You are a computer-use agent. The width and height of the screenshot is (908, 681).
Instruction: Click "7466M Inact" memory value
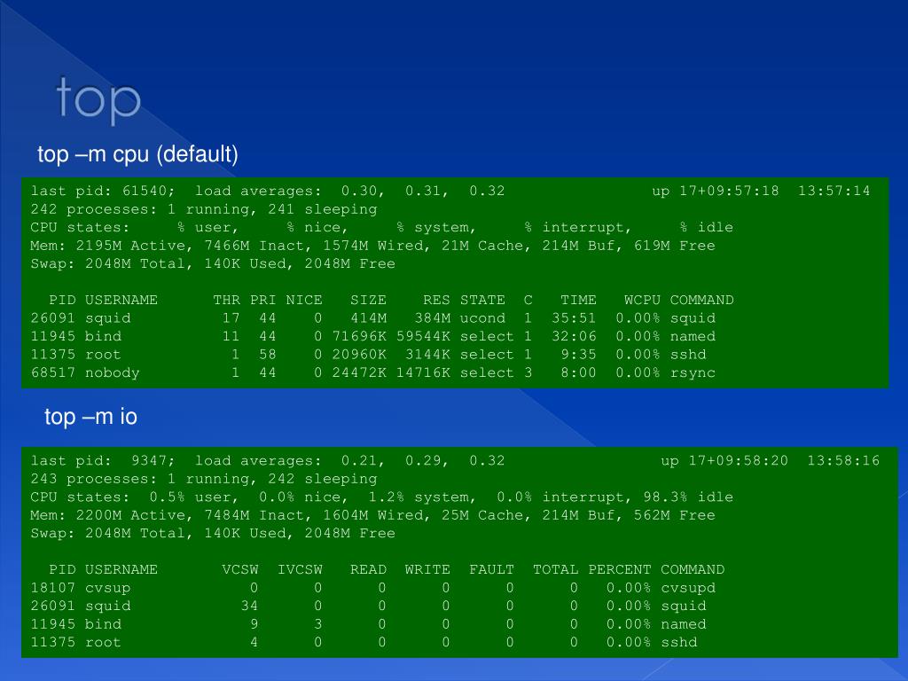(x=254, y=247)
